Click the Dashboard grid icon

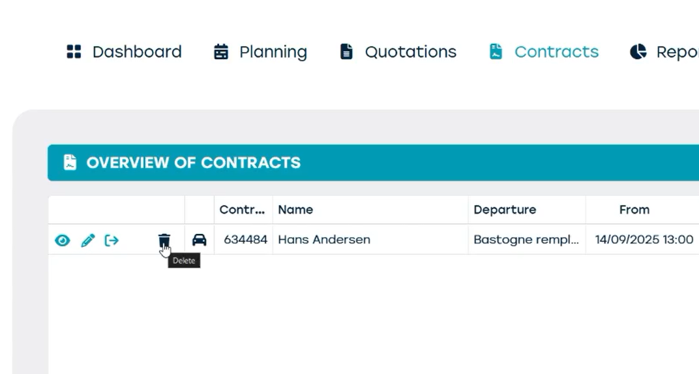tap(74, 52)
